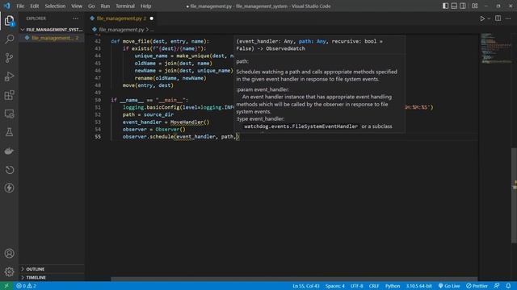Click the EXPLORER panel title
Screen dimensions: 517x290
pos(36,19)
